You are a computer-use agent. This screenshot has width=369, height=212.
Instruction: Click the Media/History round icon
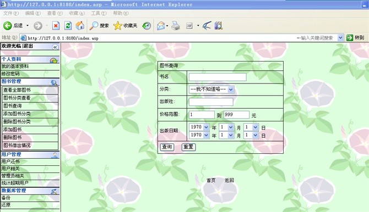click(x=146, y=26)
